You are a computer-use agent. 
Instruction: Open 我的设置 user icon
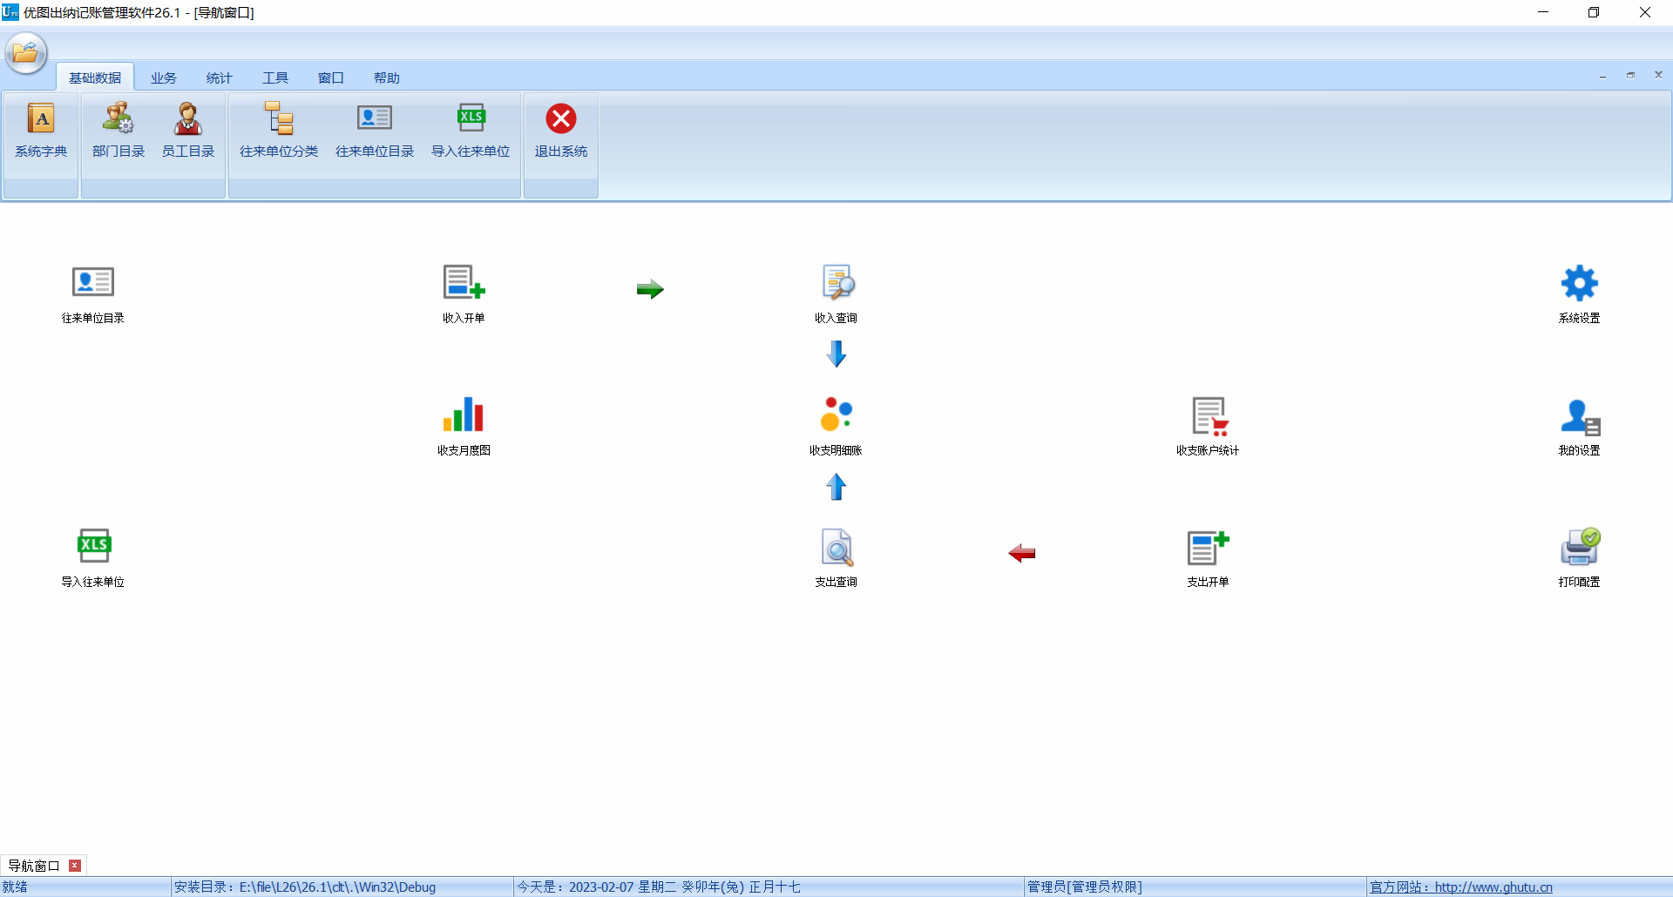click(1580, 427)
